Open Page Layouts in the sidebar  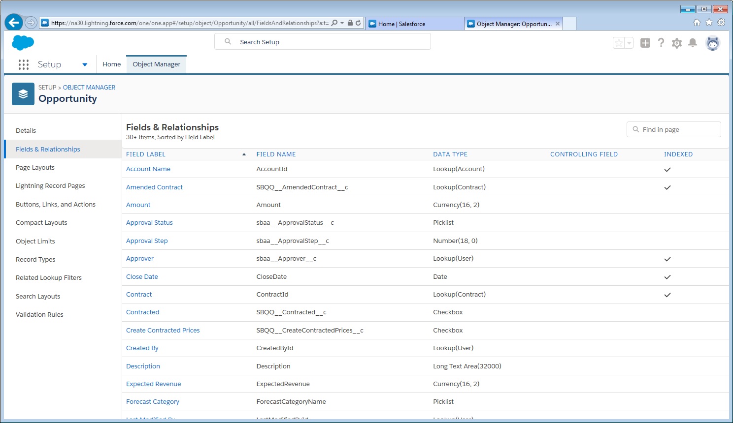(35, 168)
